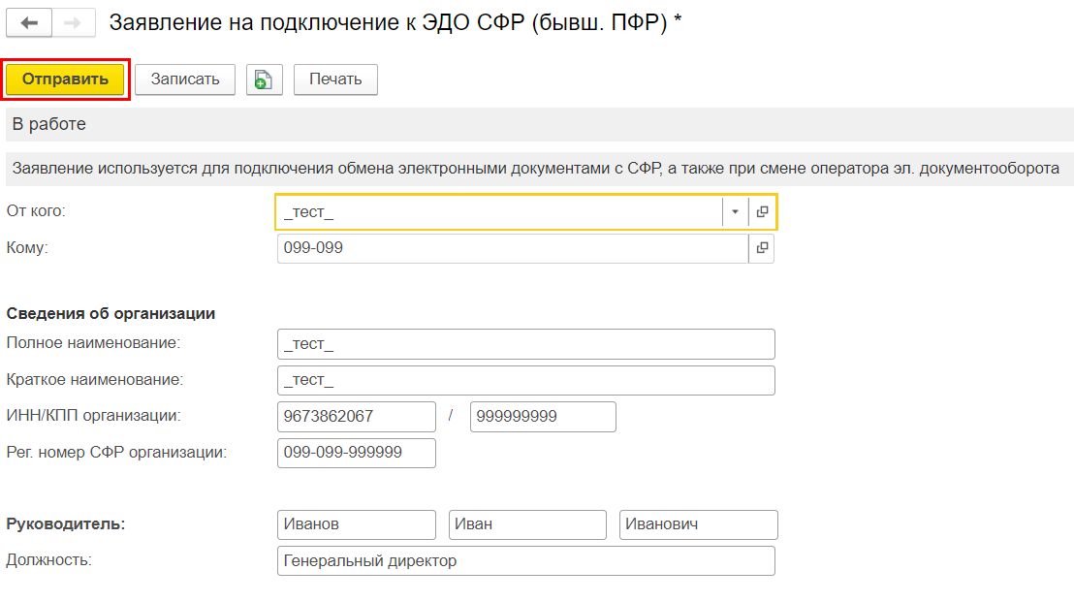Click the КПП field with 999999999
1074x602 pixels.
pos(543,417)
